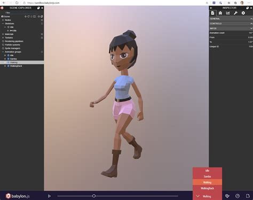Pop out the Scene Explorer panel

[38, 8]
